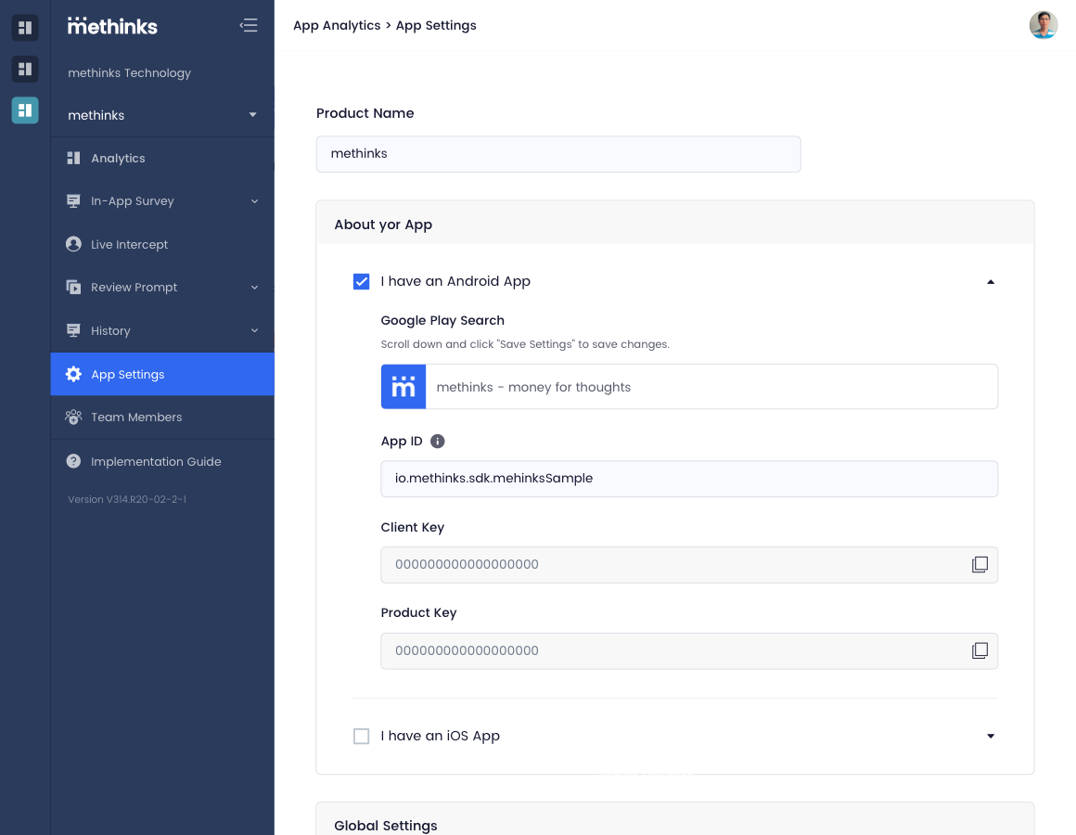Click the In-App Survey icon
This screenshot has height=835, width=1076.
73,201
